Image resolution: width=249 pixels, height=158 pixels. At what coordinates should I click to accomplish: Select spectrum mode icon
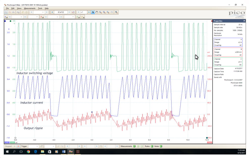tap(14, 12)
